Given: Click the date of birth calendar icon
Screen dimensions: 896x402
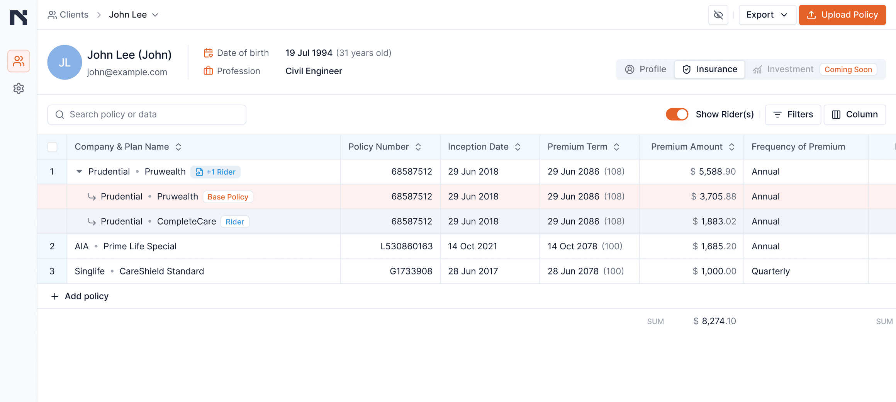Looking at the screenshot, I should pyautogui.click(x=208, y=53).
